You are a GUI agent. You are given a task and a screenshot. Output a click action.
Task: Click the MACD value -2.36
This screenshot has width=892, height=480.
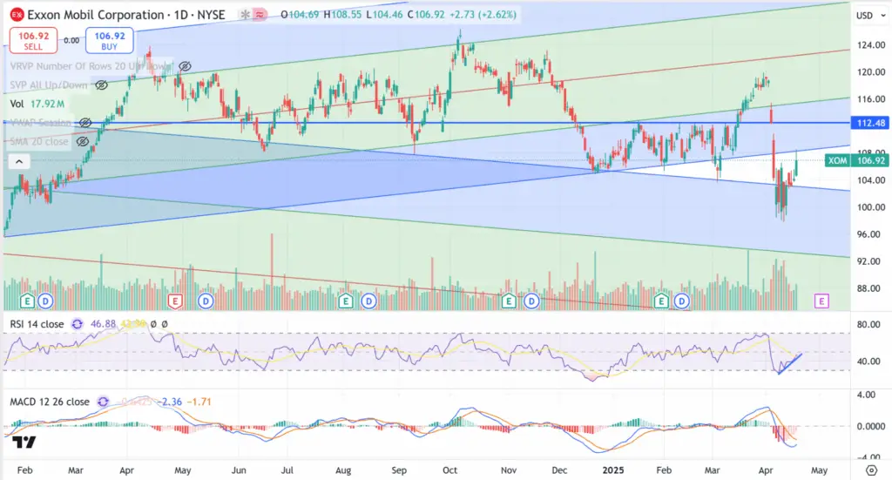click(172, 402)
